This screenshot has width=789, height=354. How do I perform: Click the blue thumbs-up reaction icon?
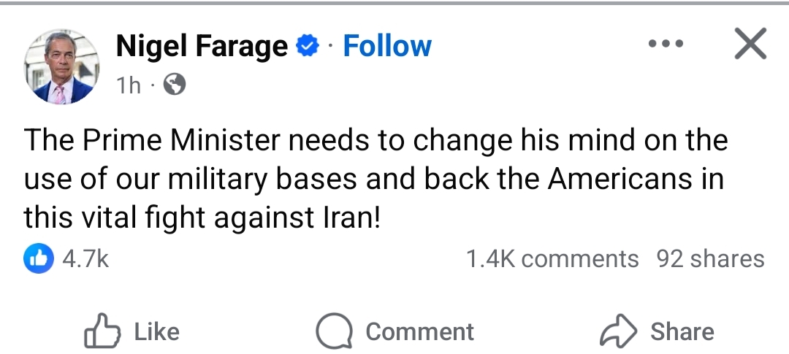pos(39,258)
